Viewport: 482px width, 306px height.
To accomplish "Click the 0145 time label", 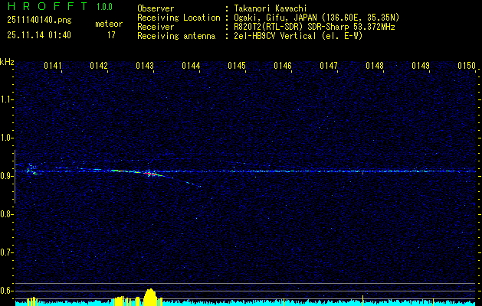I will point(237,67).
